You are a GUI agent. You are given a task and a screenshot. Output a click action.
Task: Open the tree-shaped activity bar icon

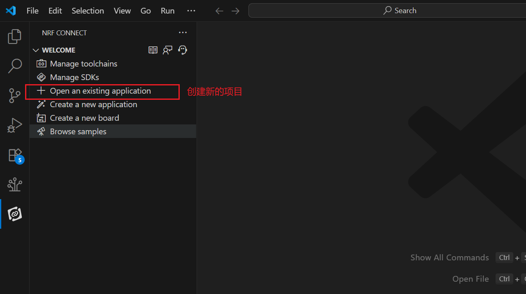(15, 185)
